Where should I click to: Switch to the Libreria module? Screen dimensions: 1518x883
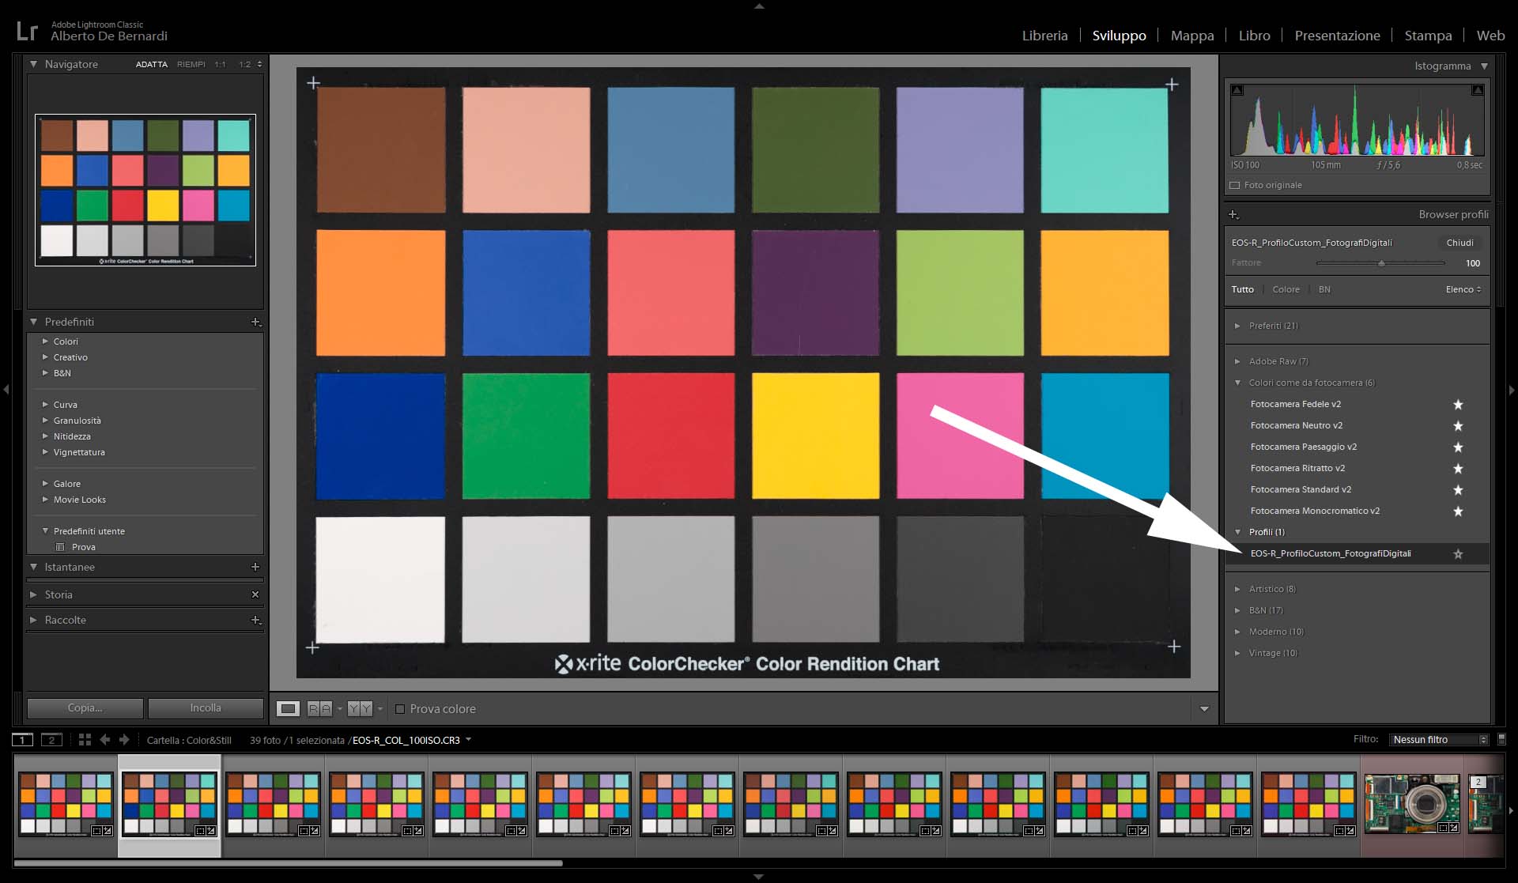coord(1044,36)
